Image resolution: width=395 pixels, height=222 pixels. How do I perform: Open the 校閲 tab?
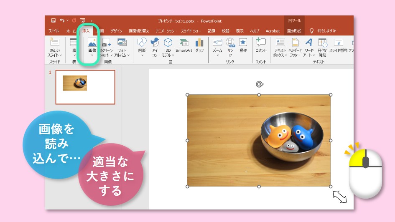pos(225,31)
